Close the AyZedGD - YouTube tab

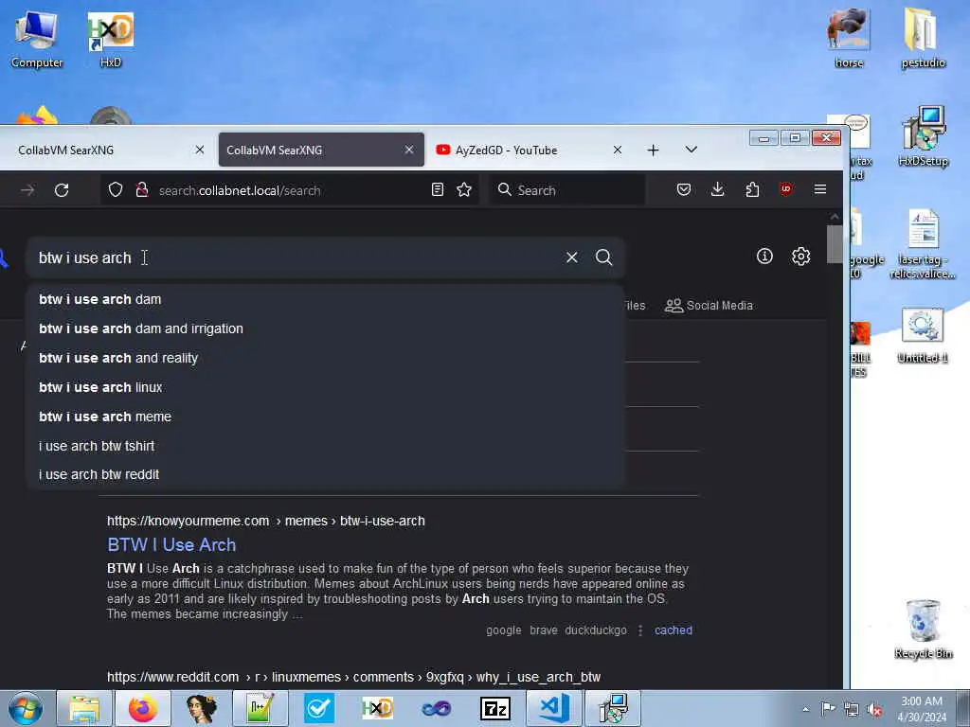[x=617, y=150]
